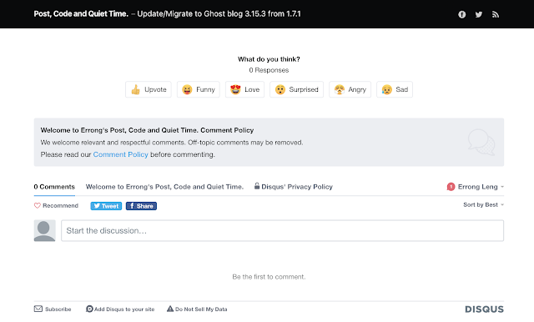The image size is (534, 322).
Task: Click the Facebook Share button
Action: tap(141, 206)
